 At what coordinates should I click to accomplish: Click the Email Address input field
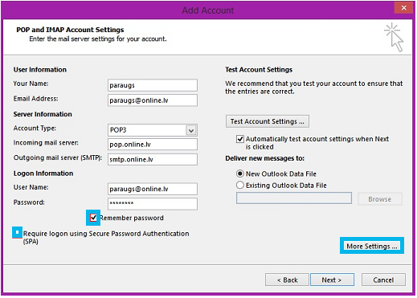click(153, 100)
